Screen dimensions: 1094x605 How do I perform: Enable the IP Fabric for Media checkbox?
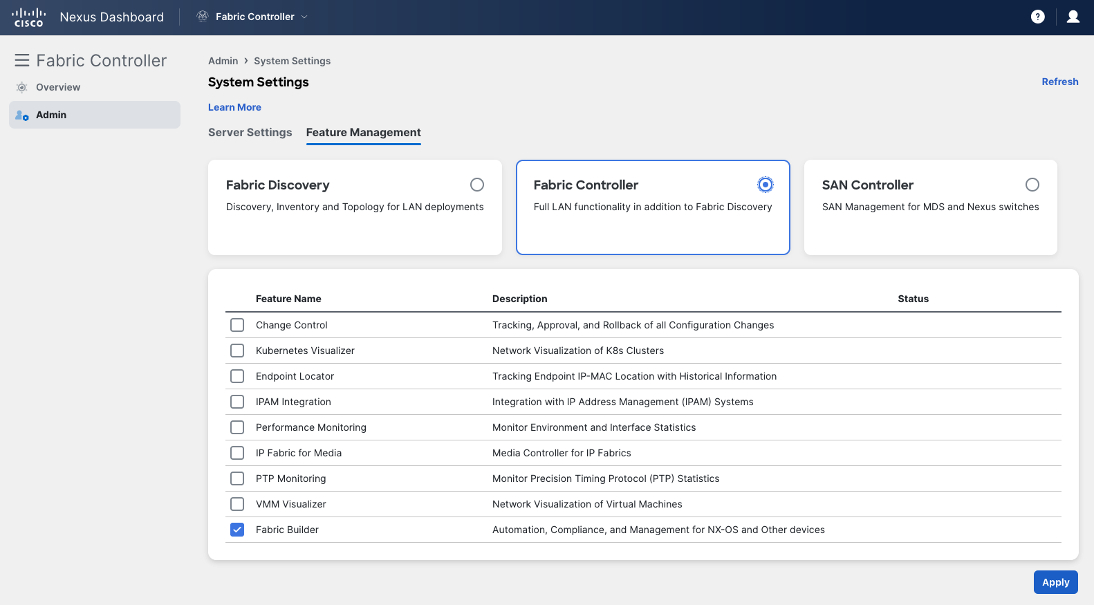click(x=237, y=453)
